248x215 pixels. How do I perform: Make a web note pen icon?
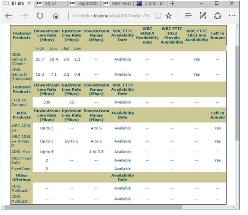203,15
